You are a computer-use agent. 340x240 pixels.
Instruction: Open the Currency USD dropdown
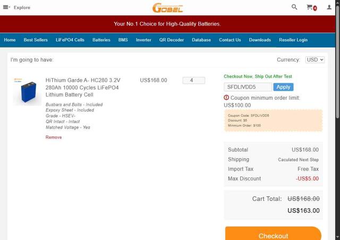(315, 59)
